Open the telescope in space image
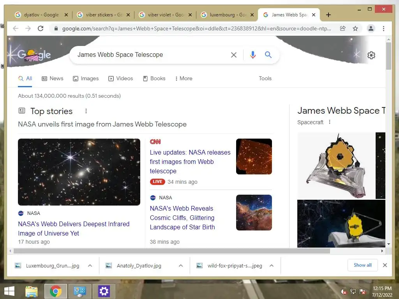Viewport: 399px width, 299px height. 341,223
